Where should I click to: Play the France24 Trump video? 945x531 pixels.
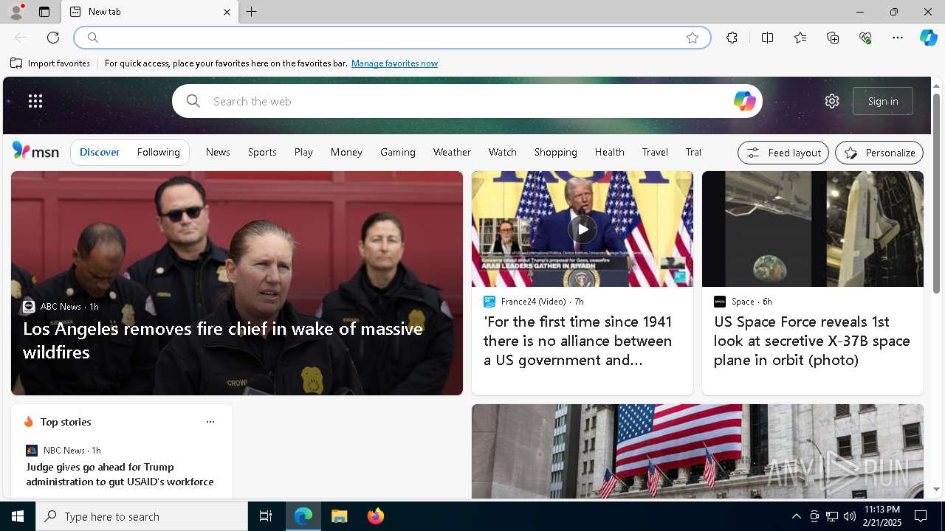(582, 229)
